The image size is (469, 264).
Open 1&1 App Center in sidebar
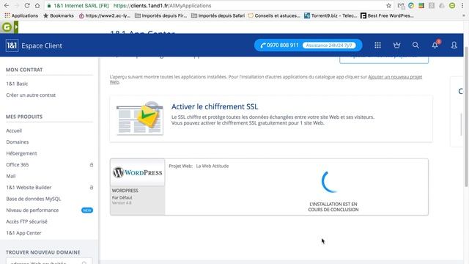23,233
